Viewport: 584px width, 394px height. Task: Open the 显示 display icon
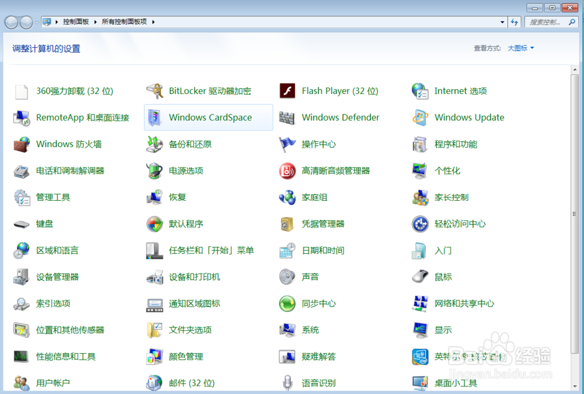420,330
